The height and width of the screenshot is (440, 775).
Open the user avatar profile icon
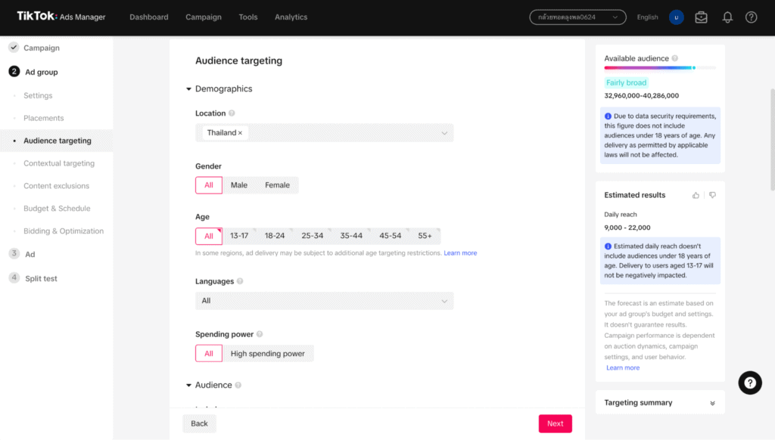(x=676, y=17)
